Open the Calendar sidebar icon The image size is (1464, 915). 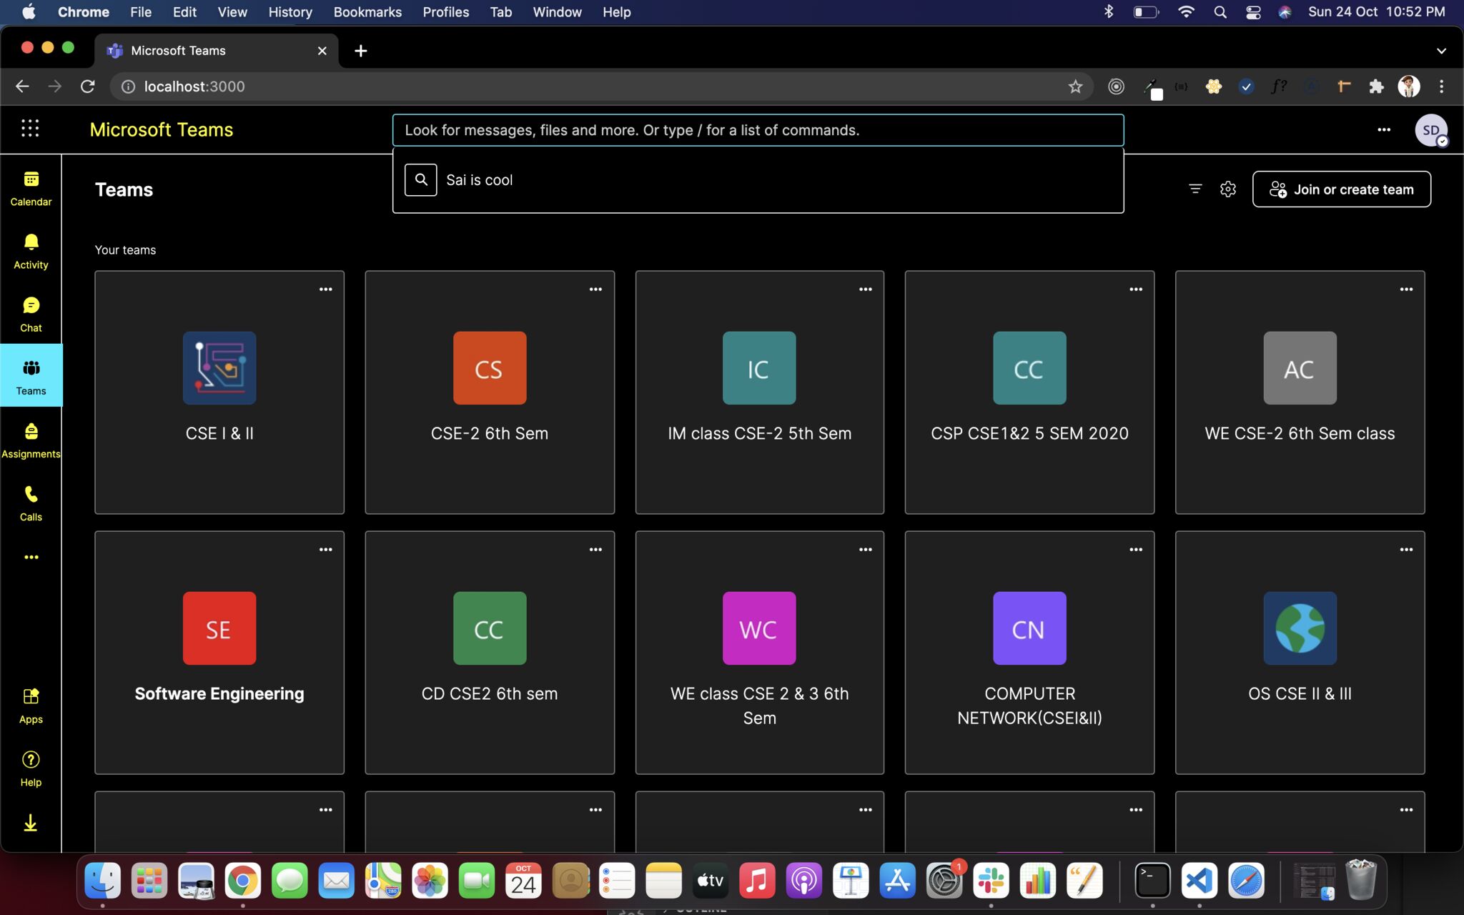pyautogui.click(x=31, y=189)
